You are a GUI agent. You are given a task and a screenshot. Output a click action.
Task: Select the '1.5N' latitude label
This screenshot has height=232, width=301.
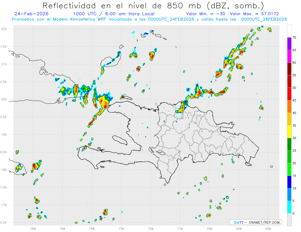click(x=4, y=47)
